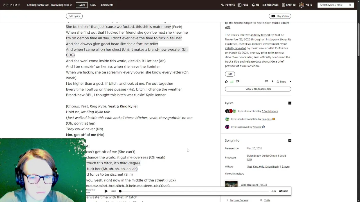The width and height of the screenshot is (360, 202).
Task: Open the Dylan Brady writer link
Action: click(x=272, y=167)
